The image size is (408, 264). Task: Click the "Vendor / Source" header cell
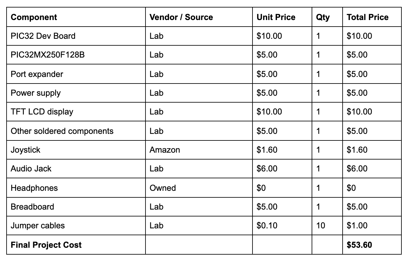(x=181, y=17)
